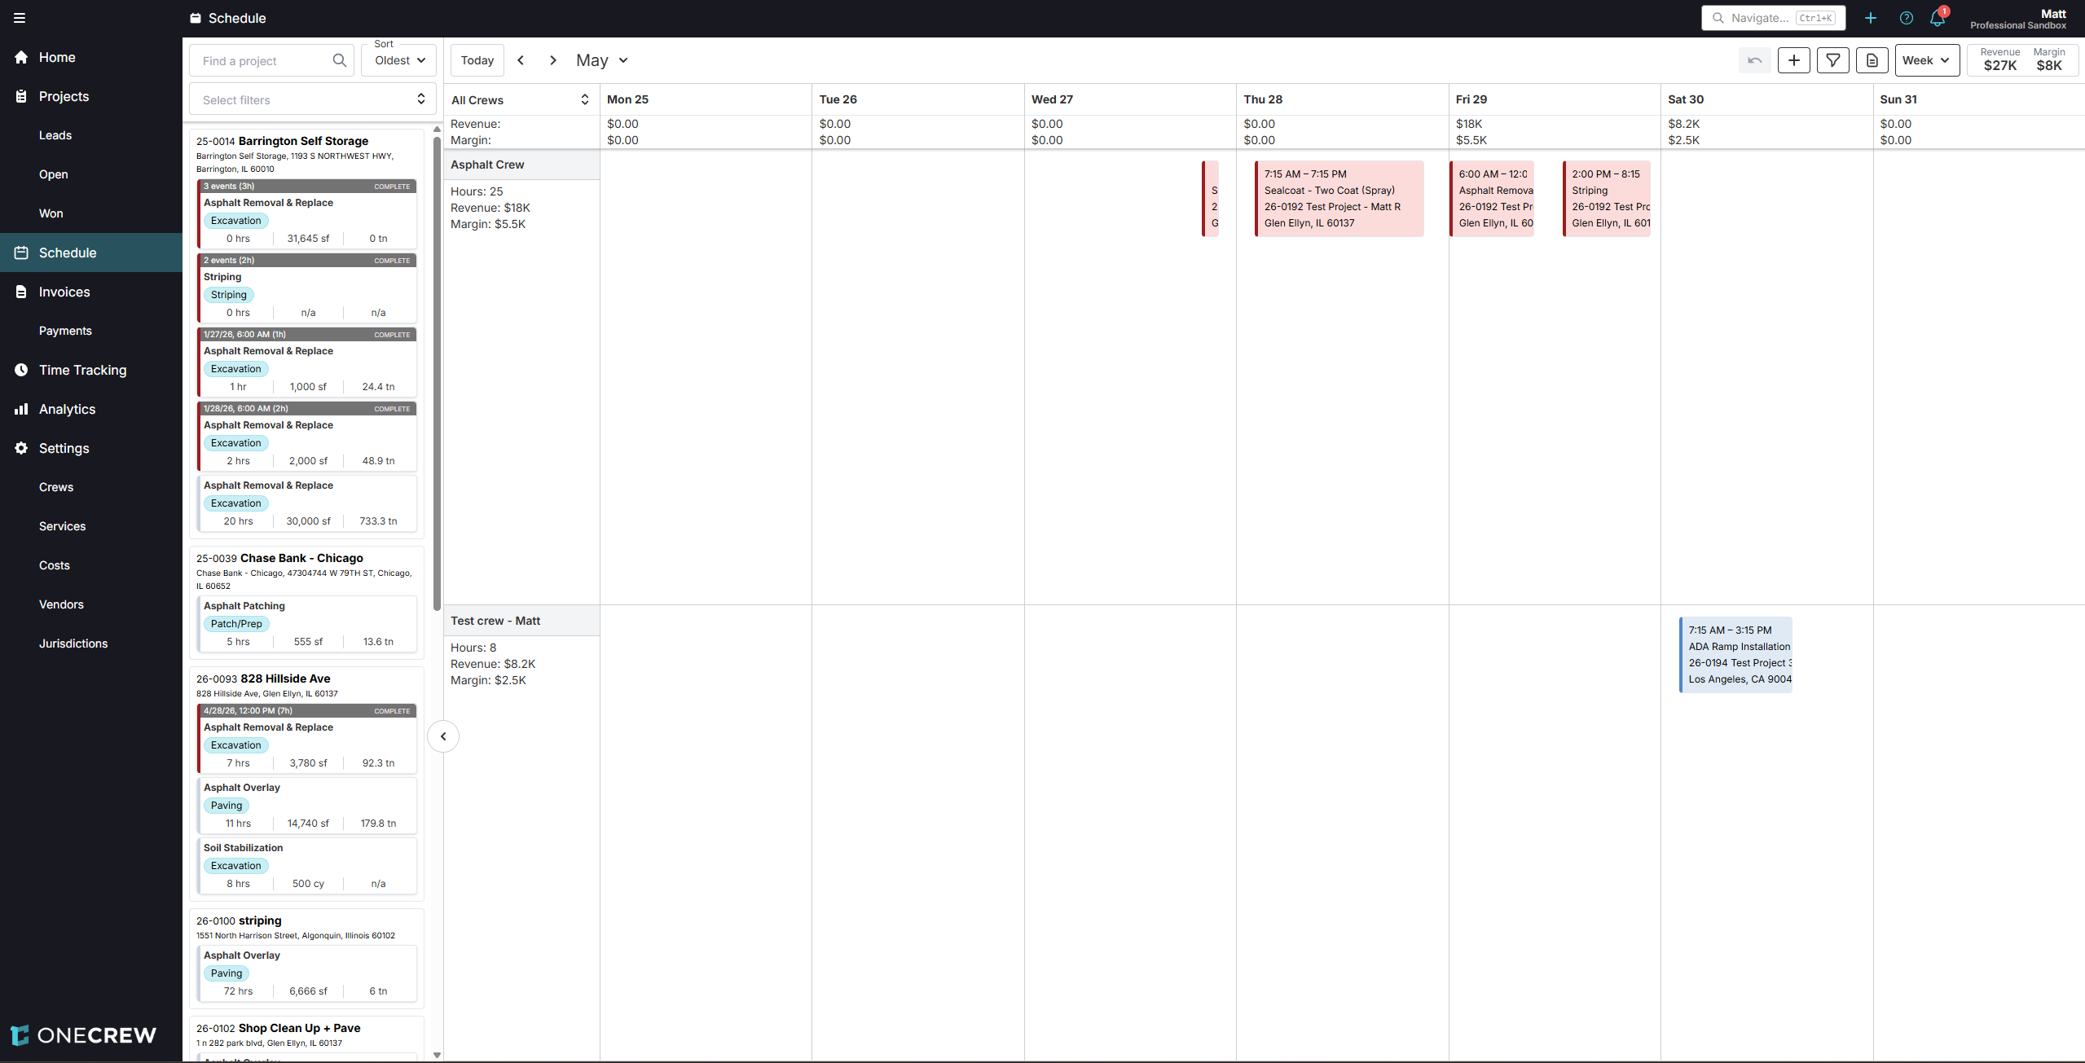Select the 828 Hillside Asphalt Overlay card
Image resolution: width=2085 pixels, height=1063 pixels.
(306, 806)
